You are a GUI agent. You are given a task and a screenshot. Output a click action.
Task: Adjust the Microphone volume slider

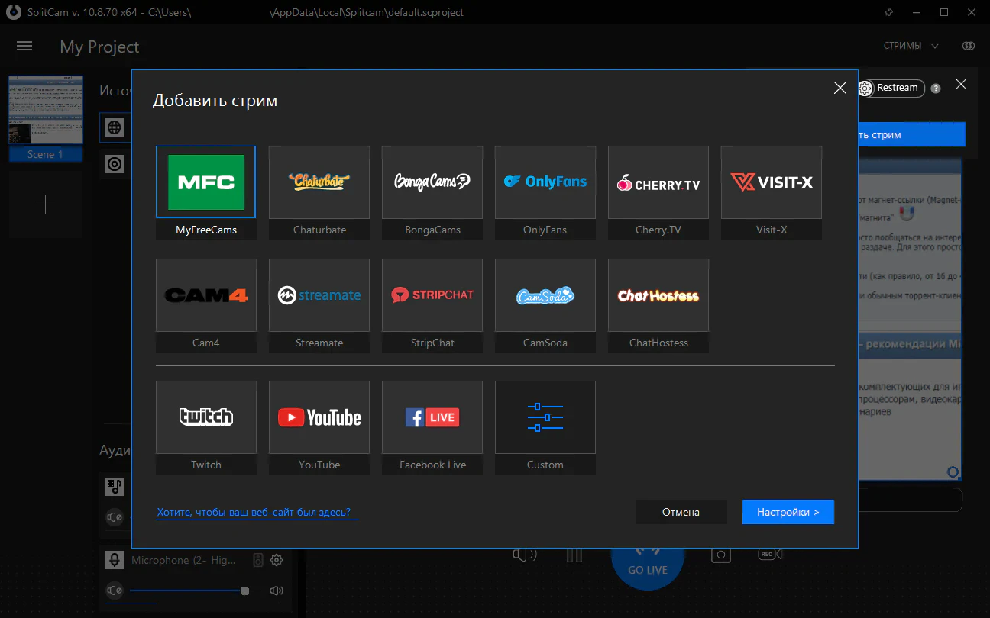click(244, 591)
